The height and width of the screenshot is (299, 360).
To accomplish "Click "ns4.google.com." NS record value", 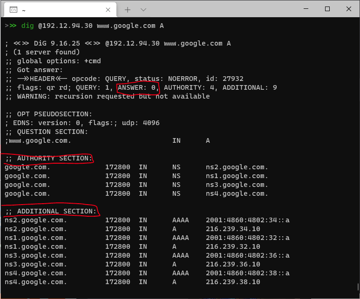I will tap(237, 194).
